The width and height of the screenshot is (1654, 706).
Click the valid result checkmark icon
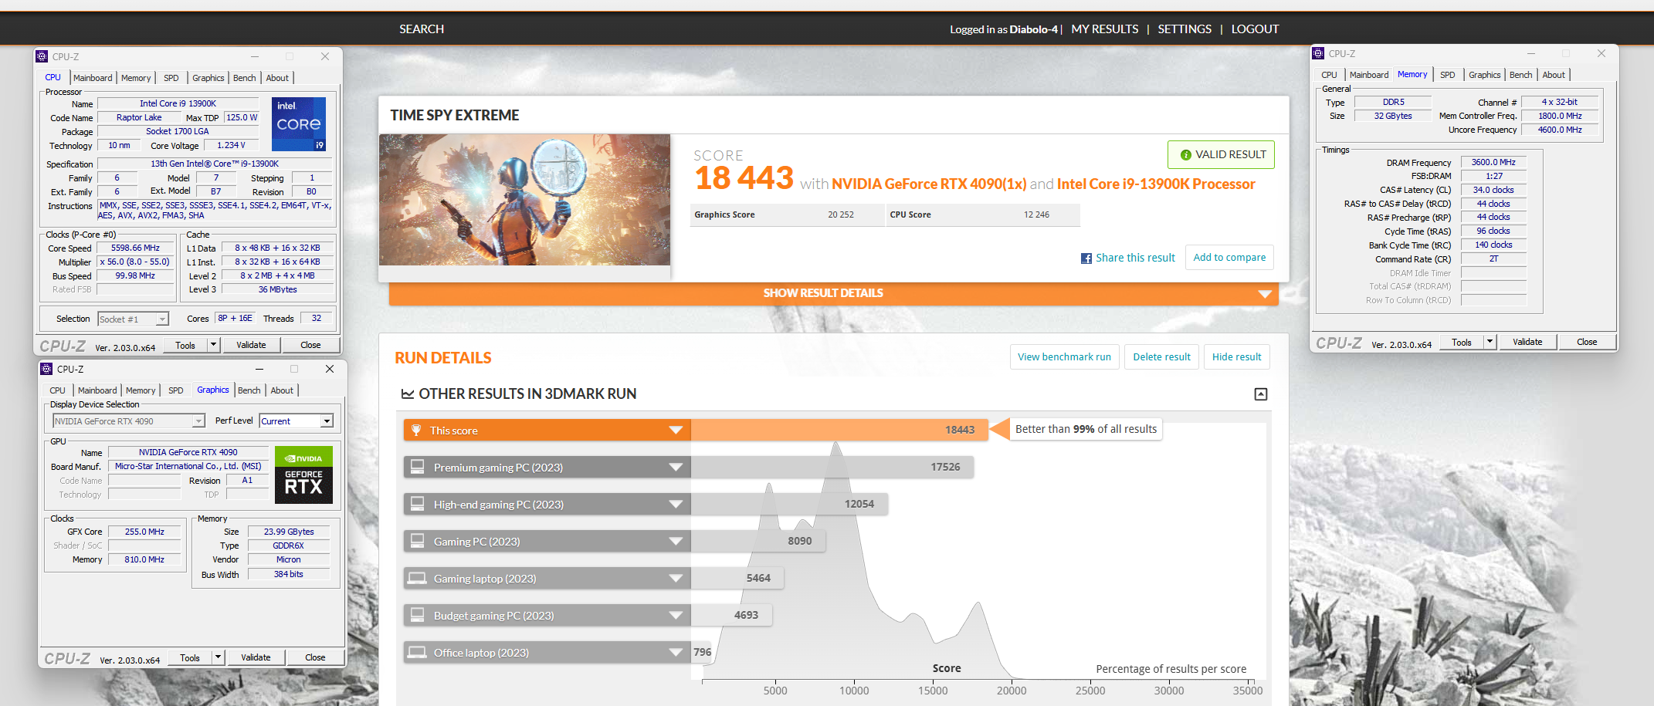pyautogui.click(x=1185, y=155)
